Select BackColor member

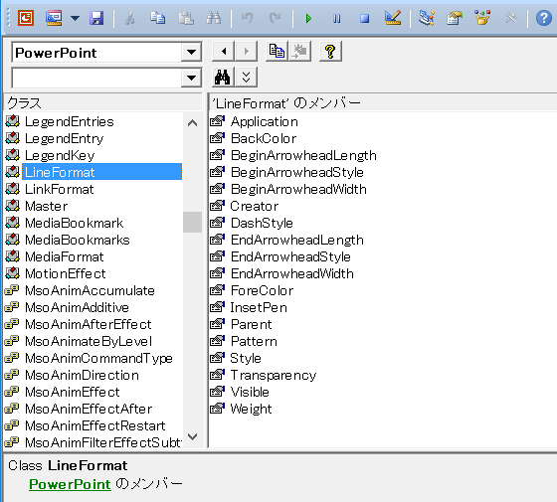click(264, 138)
